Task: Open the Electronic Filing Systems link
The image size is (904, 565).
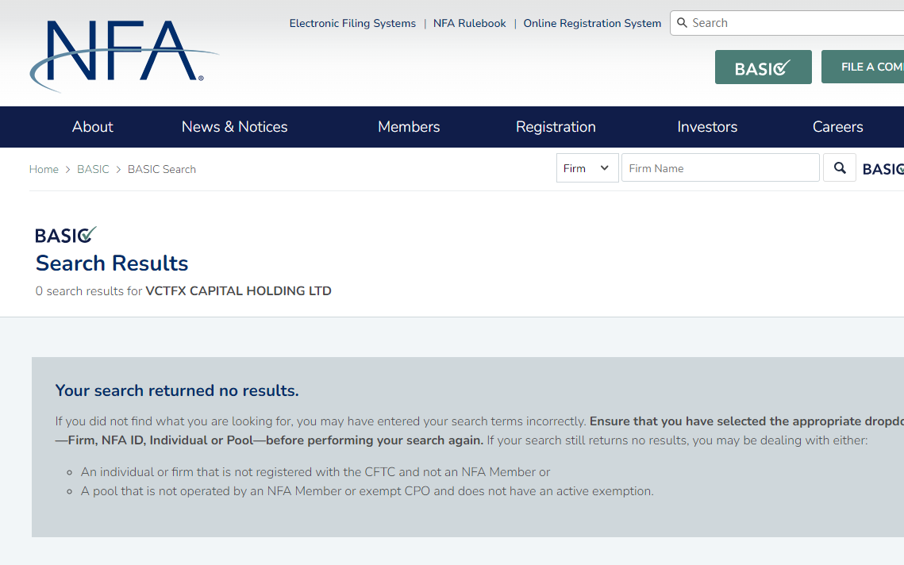Action: pos(352,24)
